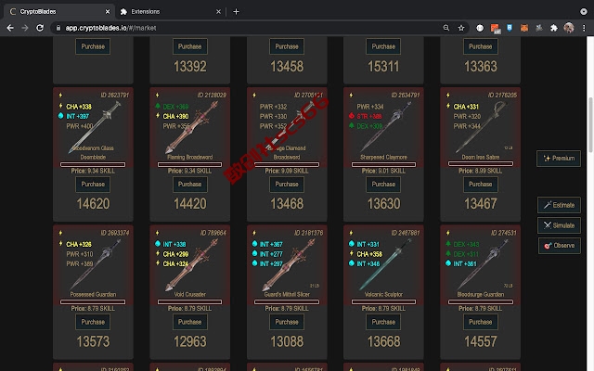The image size is (594, 371).
Task: Purchase the Flaming Broadsword
Action: point(189,185)
